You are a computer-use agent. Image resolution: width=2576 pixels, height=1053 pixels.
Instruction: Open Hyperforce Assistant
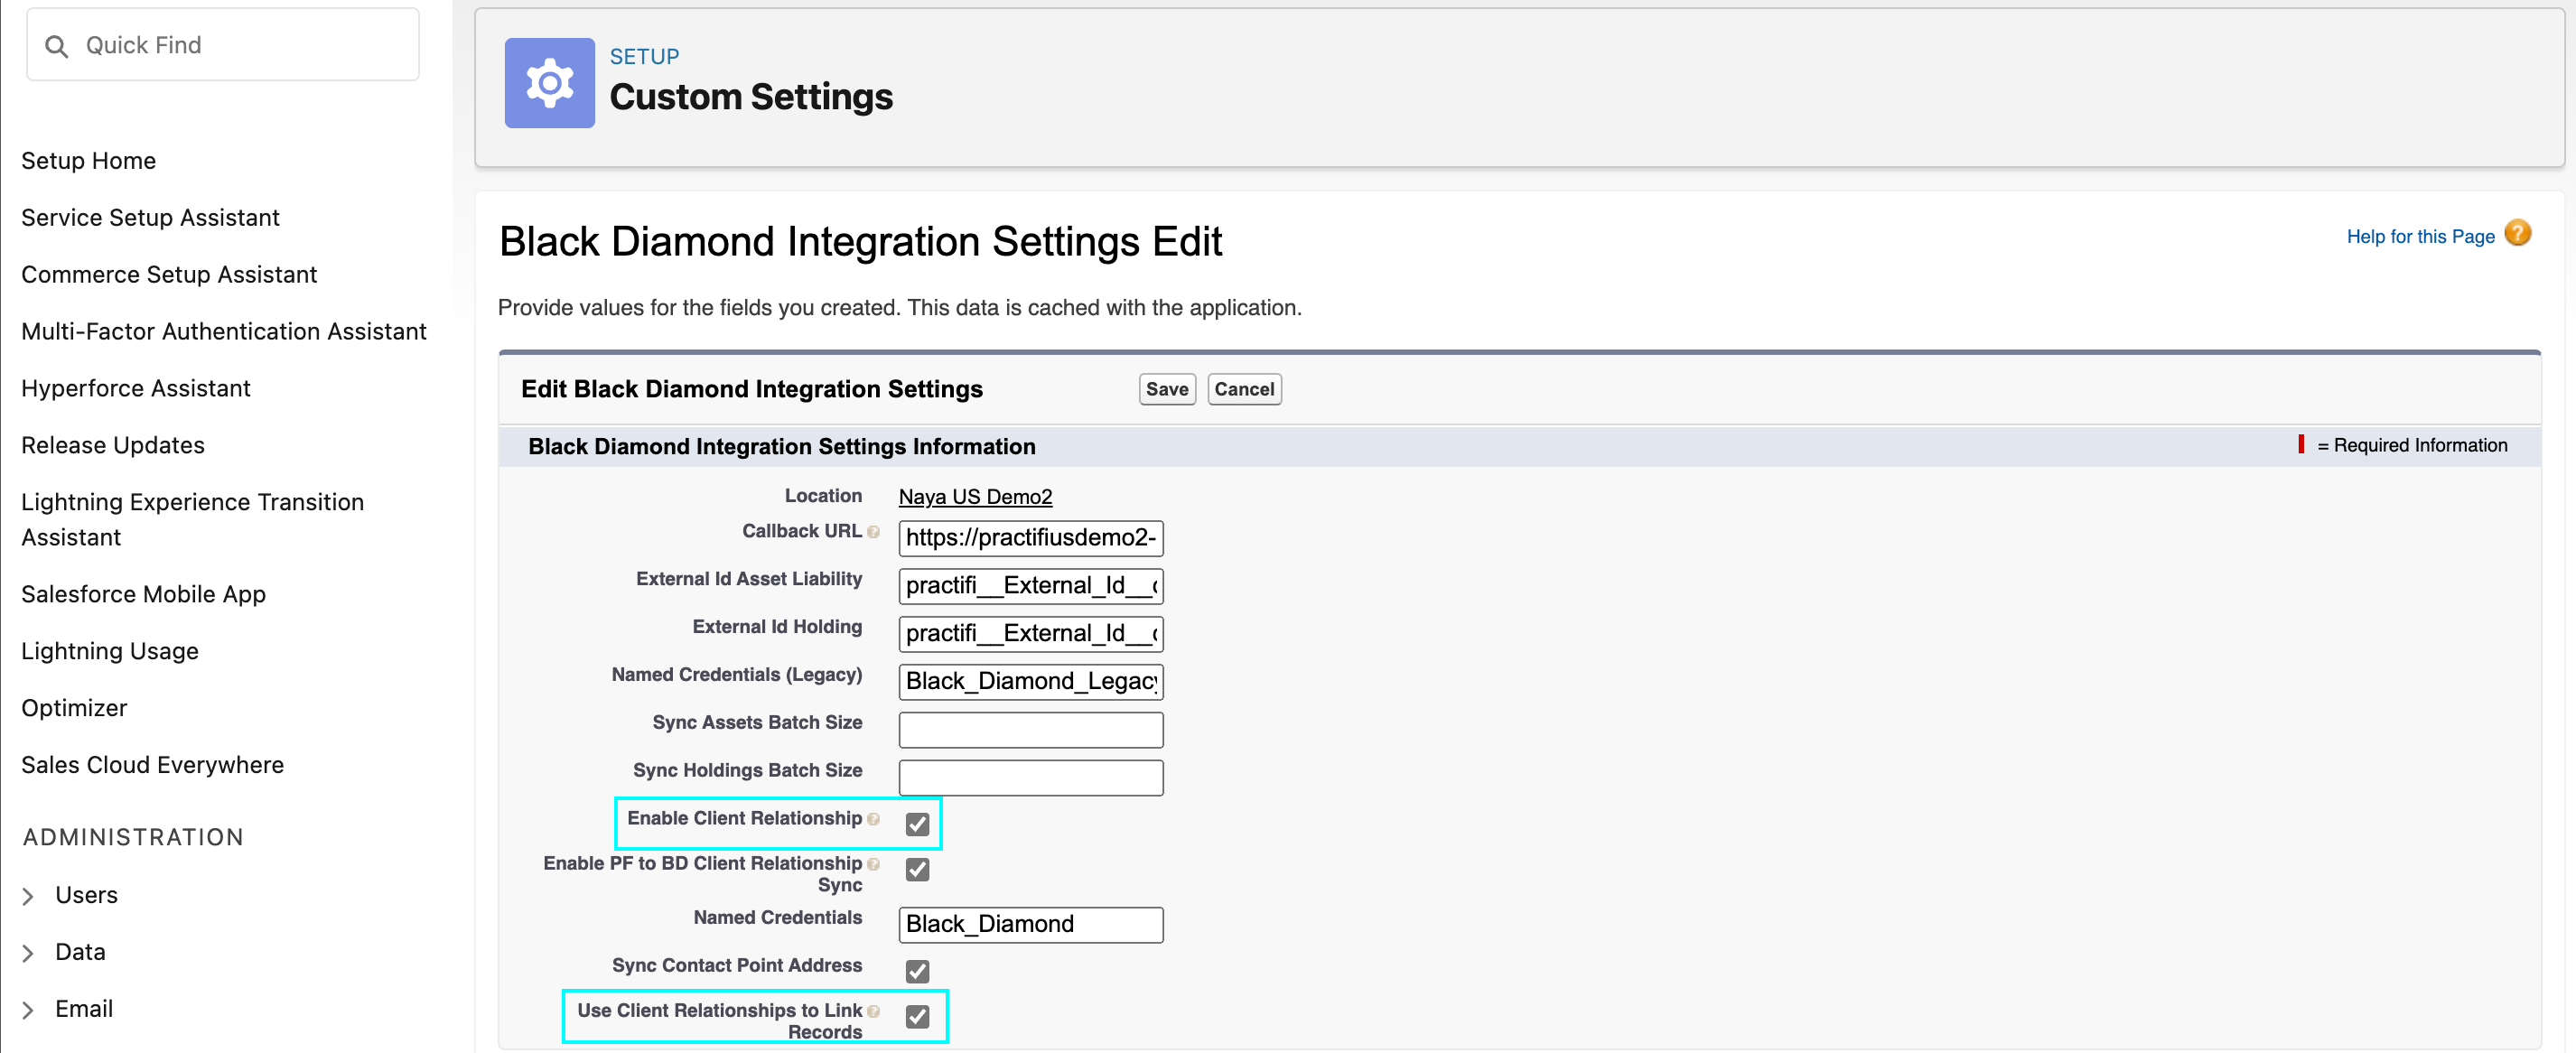click(x=136, y=389)
